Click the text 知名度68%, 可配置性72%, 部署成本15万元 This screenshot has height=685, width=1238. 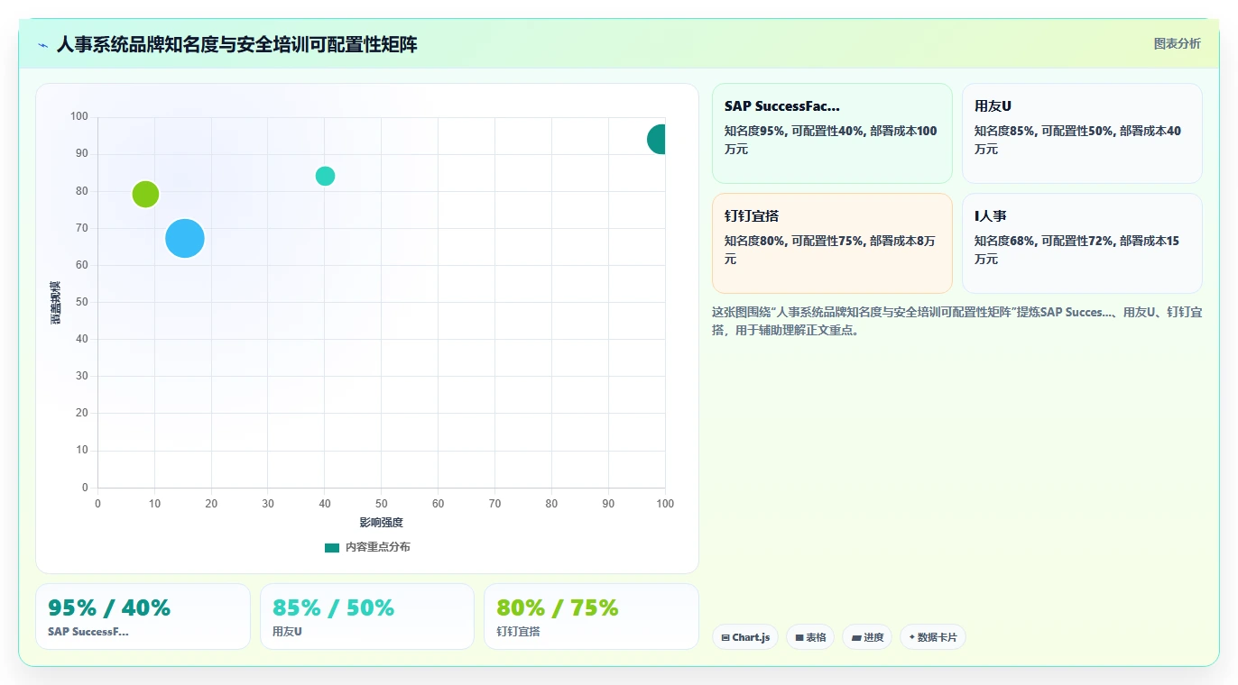point(1076,250)
